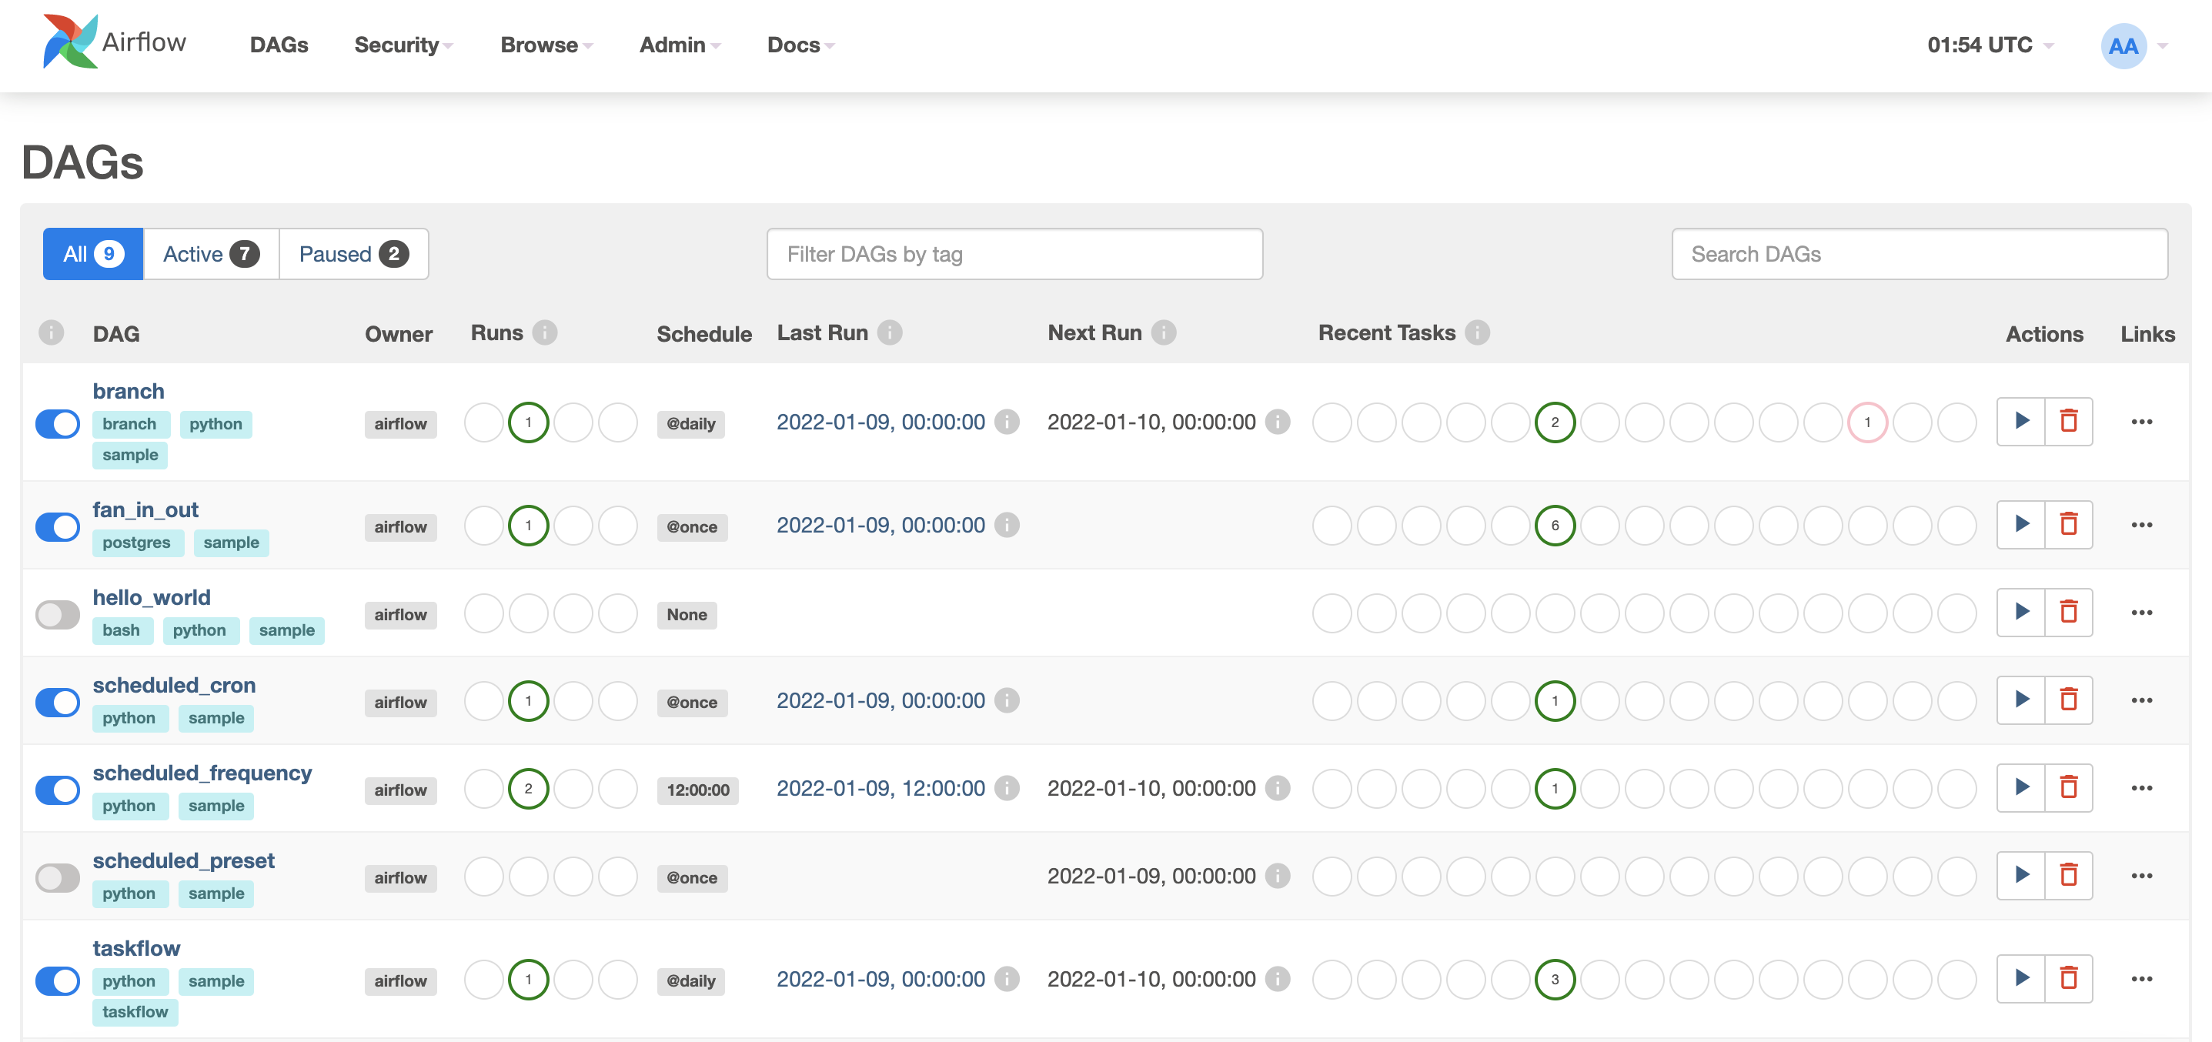Pause the branch DAG toggle
This screenshot has width=2212, height=1042.
[58, 424]
